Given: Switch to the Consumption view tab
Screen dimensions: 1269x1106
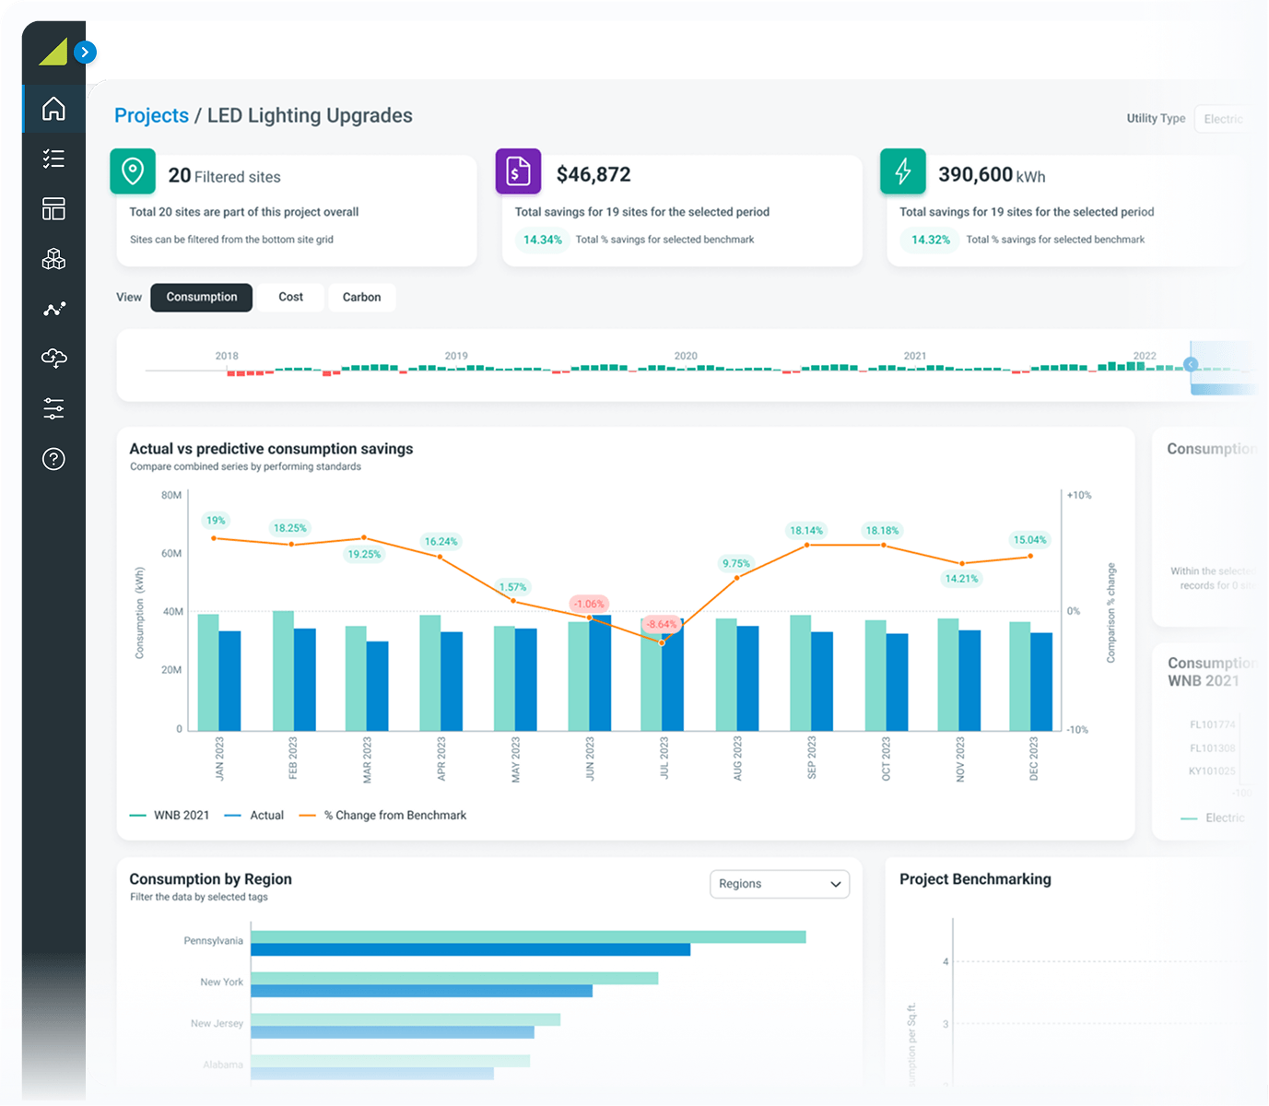Looking at the screenshot, I should (202, 297).
